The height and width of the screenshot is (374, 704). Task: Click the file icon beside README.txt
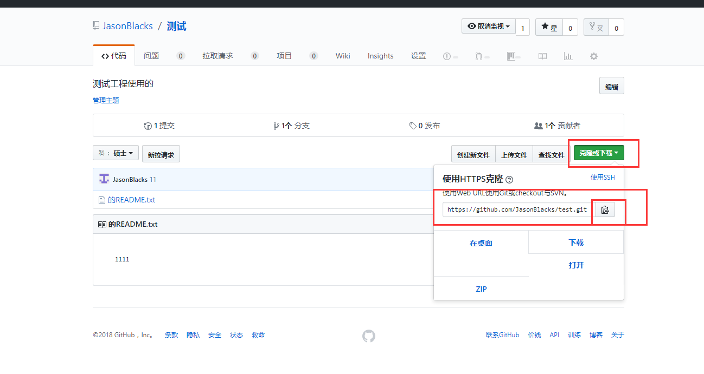[x=101, y=200]
